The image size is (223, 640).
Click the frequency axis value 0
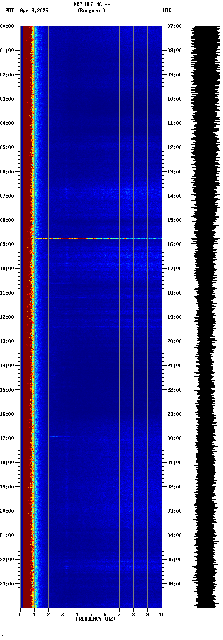20,615
